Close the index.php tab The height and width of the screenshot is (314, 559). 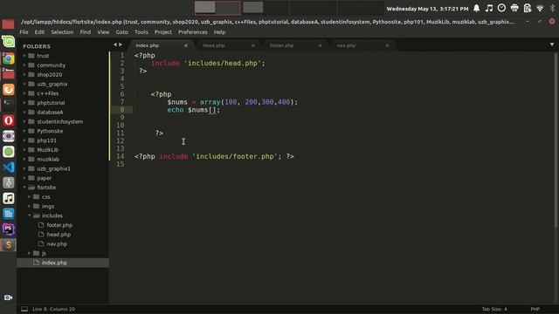click(186, 45)
